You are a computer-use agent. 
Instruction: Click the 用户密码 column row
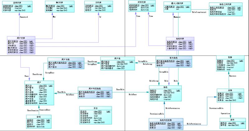[x=39, y=92]
